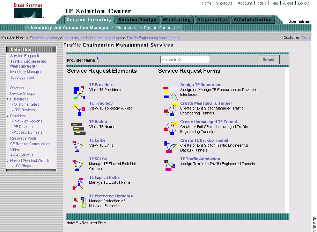Open the TE Providers link
The width and height of the screenshot is (317, 232).
[101, 85]
